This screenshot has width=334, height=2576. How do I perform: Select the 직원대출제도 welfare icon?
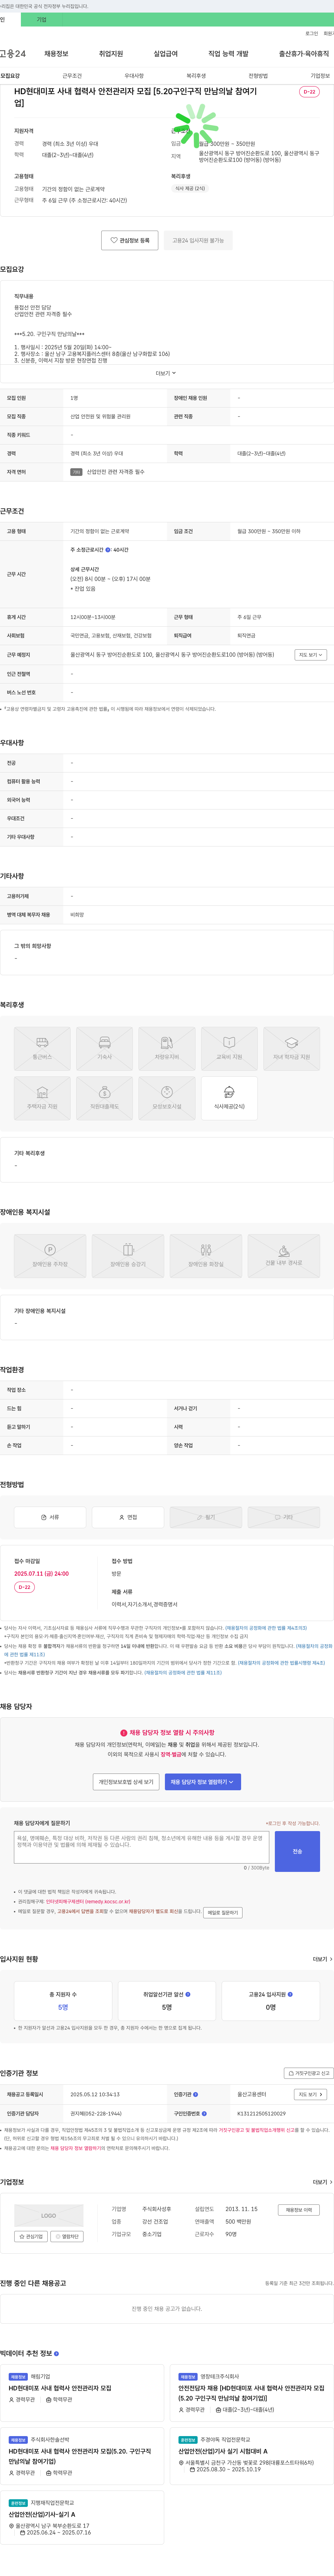coord(105,1098)
